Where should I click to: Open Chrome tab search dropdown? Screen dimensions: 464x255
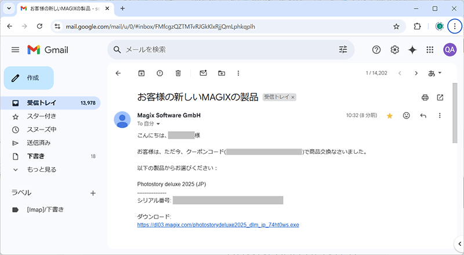[9, 8]
